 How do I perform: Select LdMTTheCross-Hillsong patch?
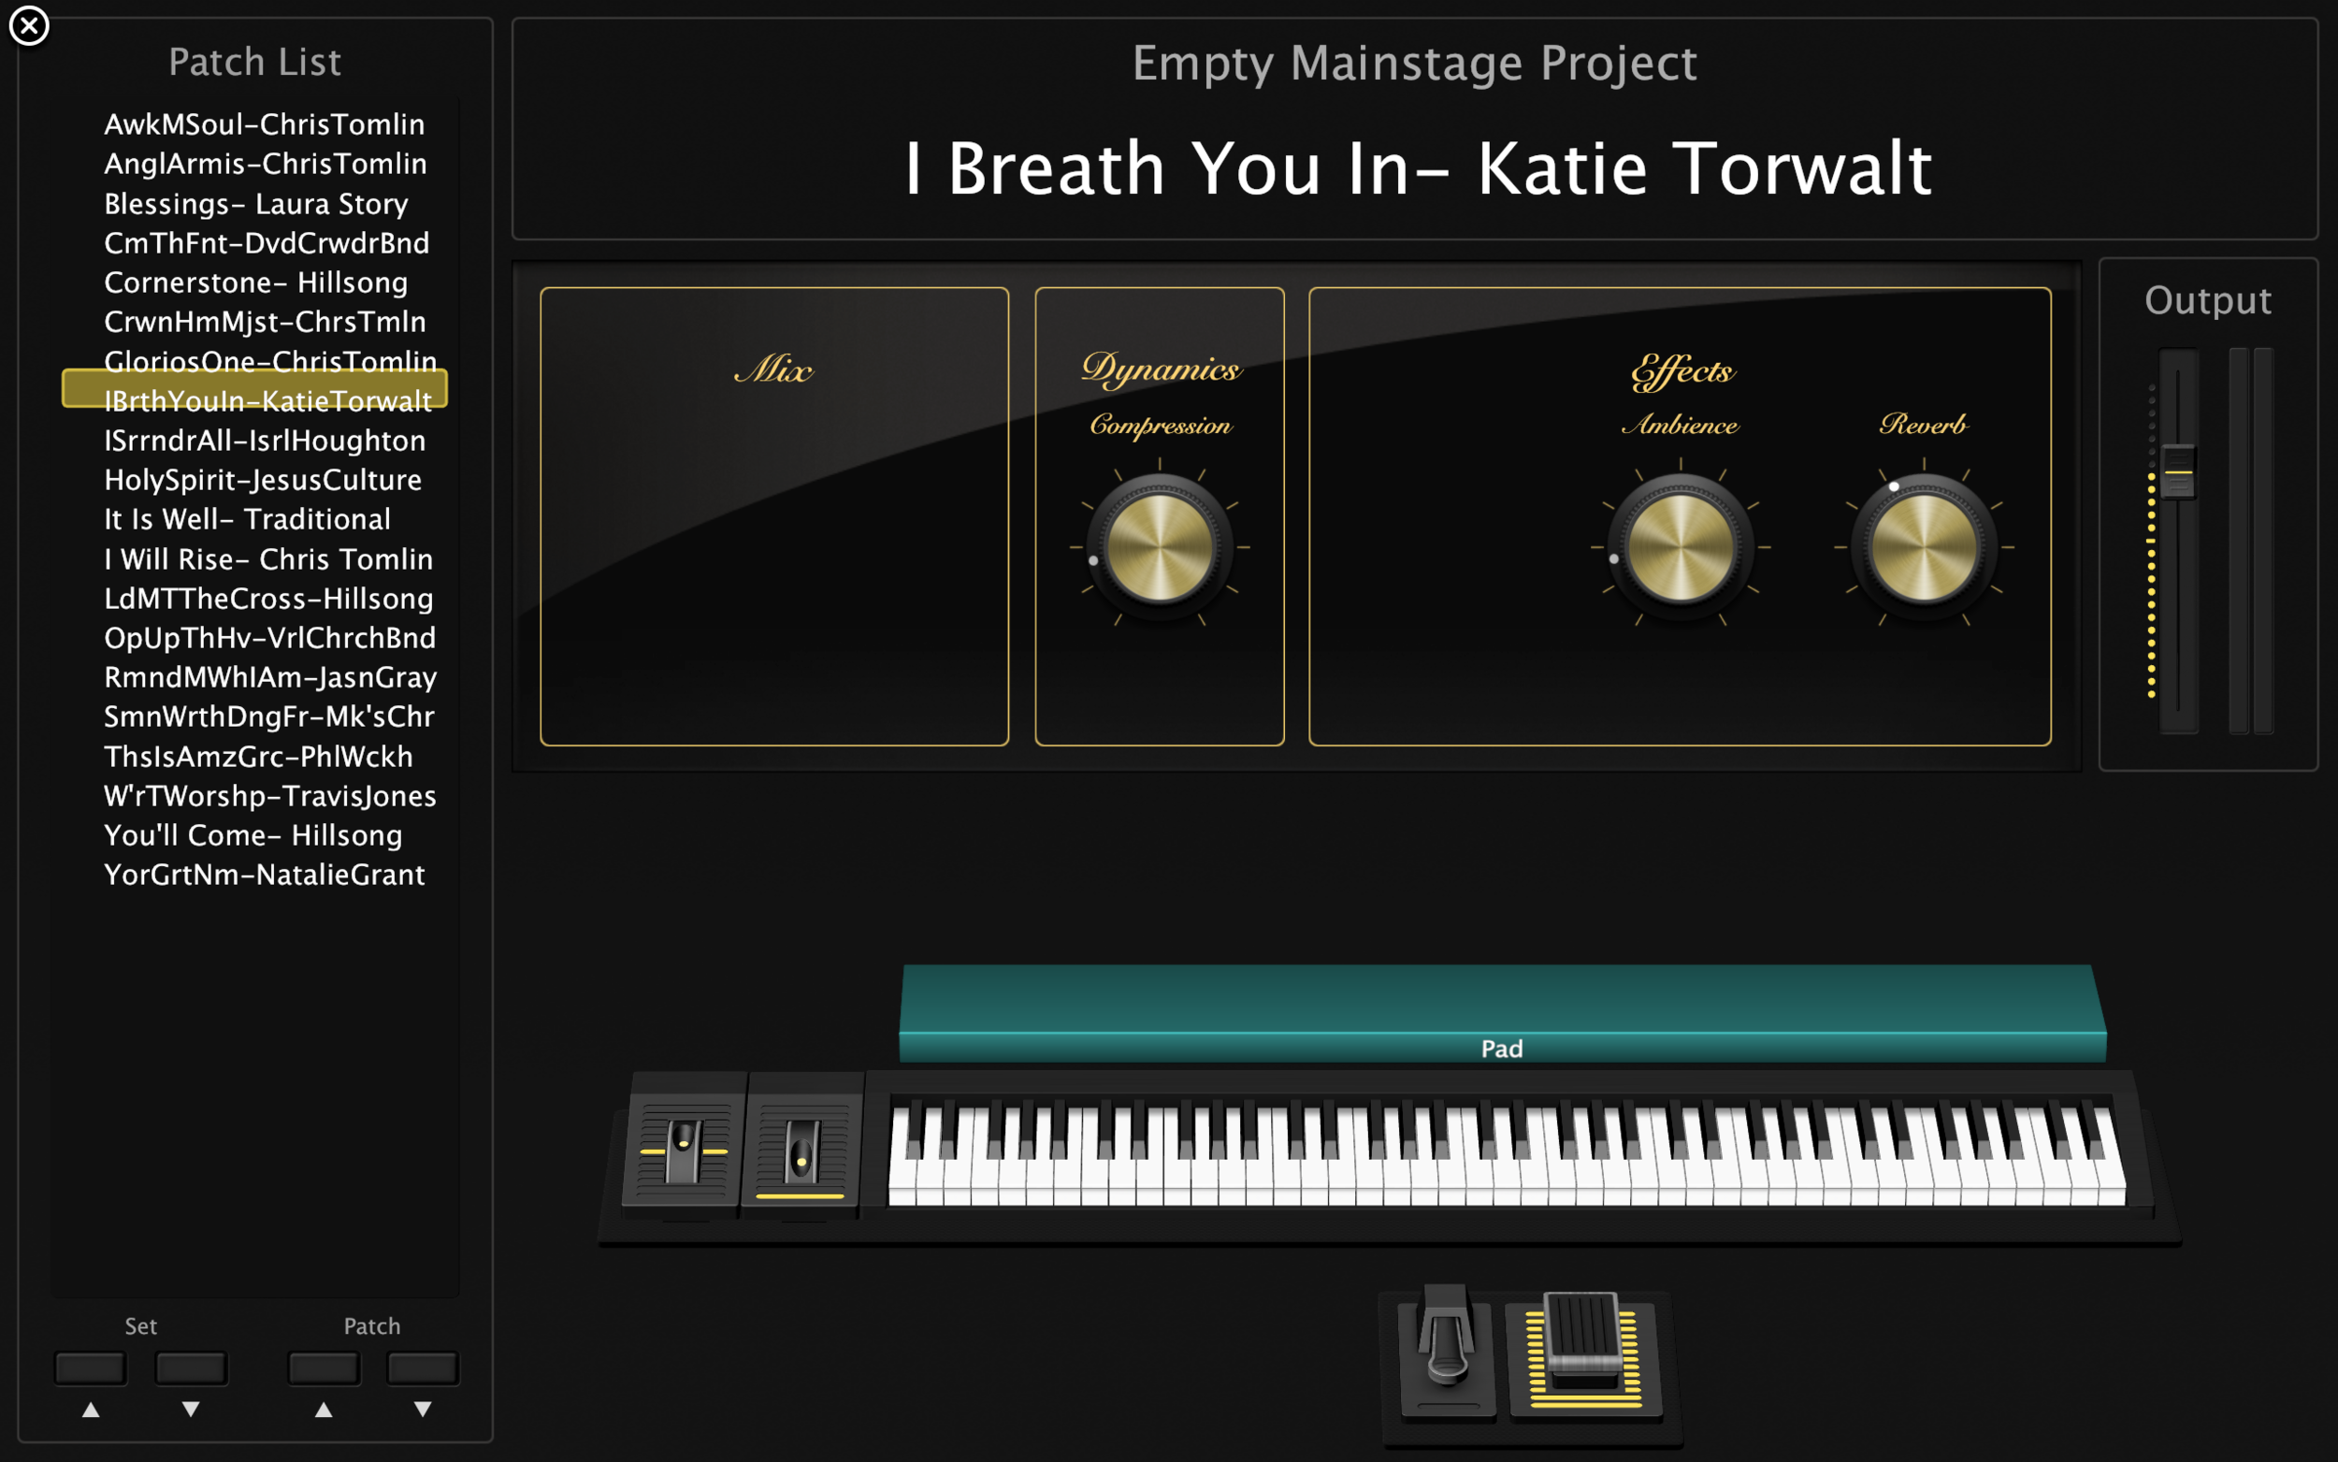[x=267, y=599]
